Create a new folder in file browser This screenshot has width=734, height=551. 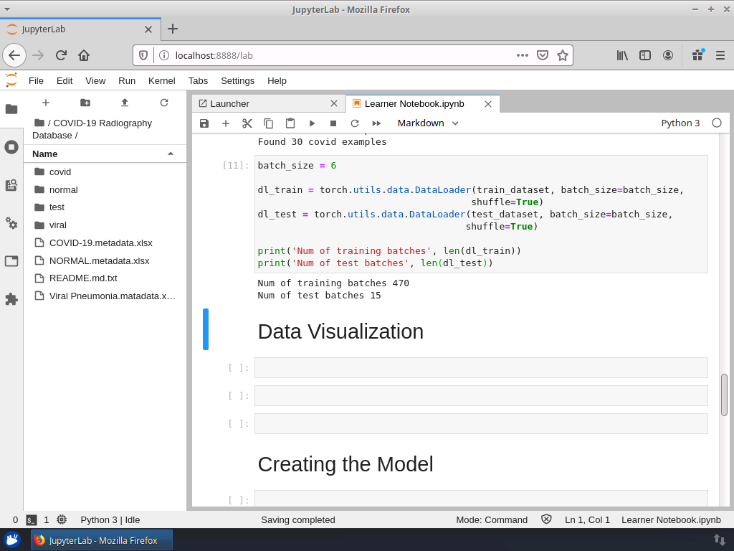(x=85, y=103)
